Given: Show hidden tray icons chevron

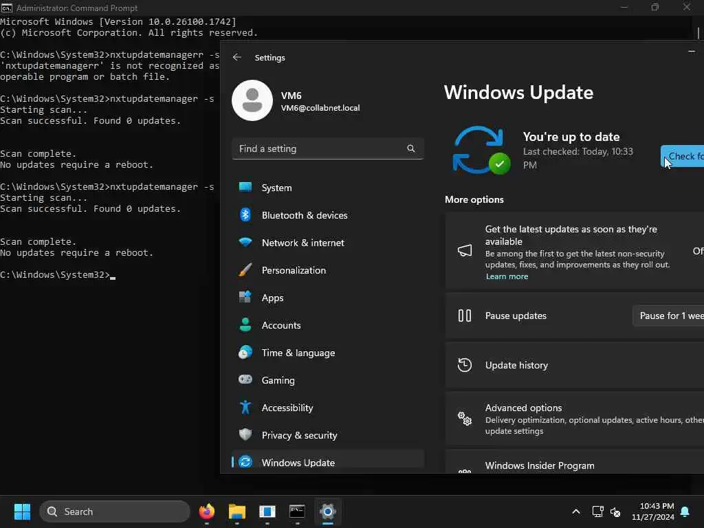Looking at the screenshot, I should pos(576,511).
